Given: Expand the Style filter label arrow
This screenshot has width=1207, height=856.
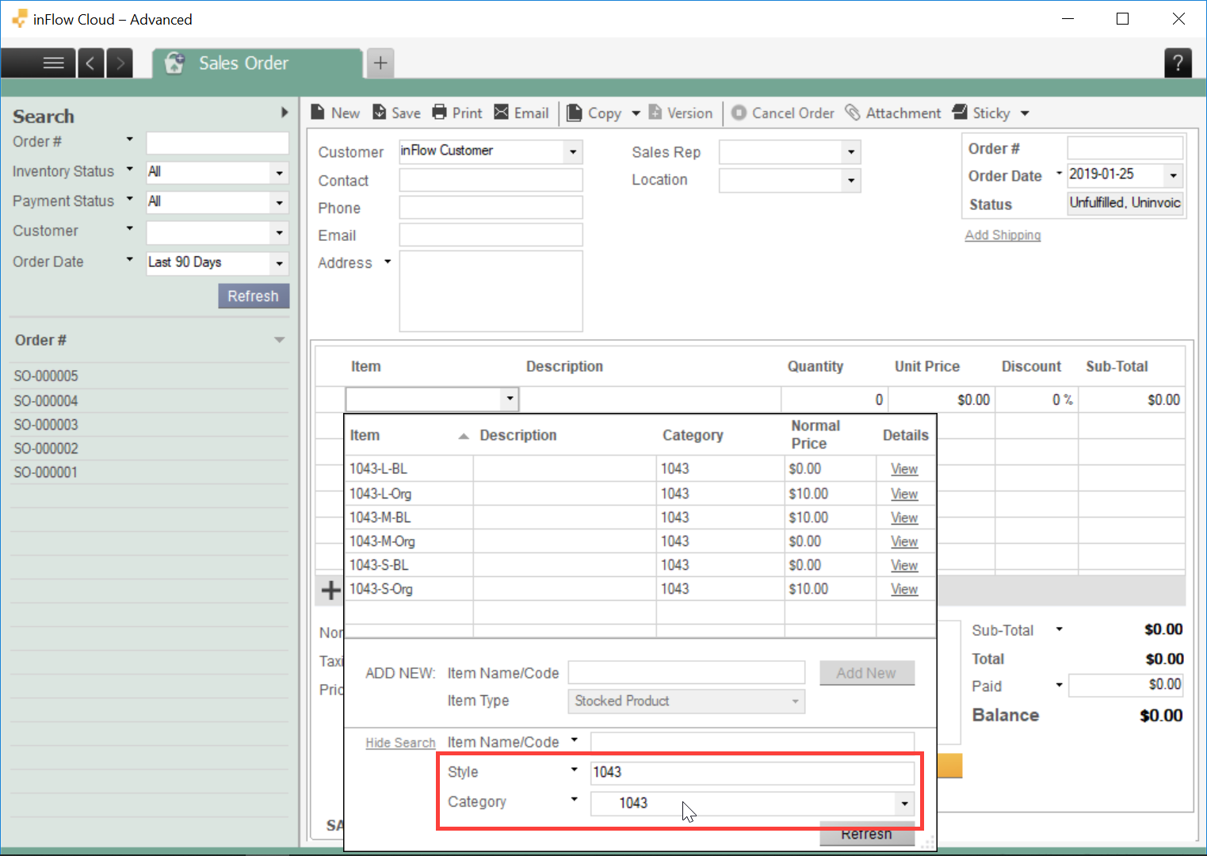Looking at the screenshot, I should point(575,770).
